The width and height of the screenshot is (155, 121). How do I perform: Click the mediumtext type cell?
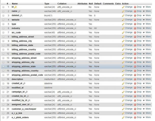pyautogui.click(x=50, y=79)
